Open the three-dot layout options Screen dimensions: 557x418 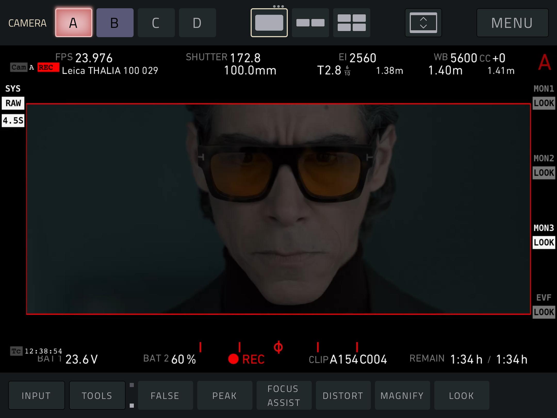[278, 6]
